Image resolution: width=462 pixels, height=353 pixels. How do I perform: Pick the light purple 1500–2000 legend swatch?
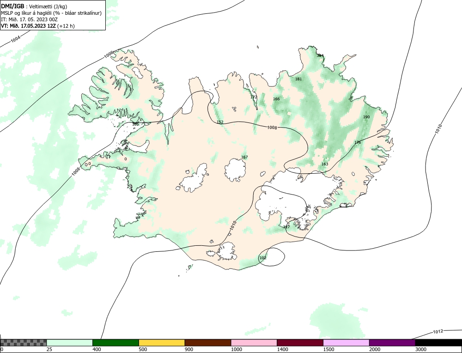coord(346,342)
